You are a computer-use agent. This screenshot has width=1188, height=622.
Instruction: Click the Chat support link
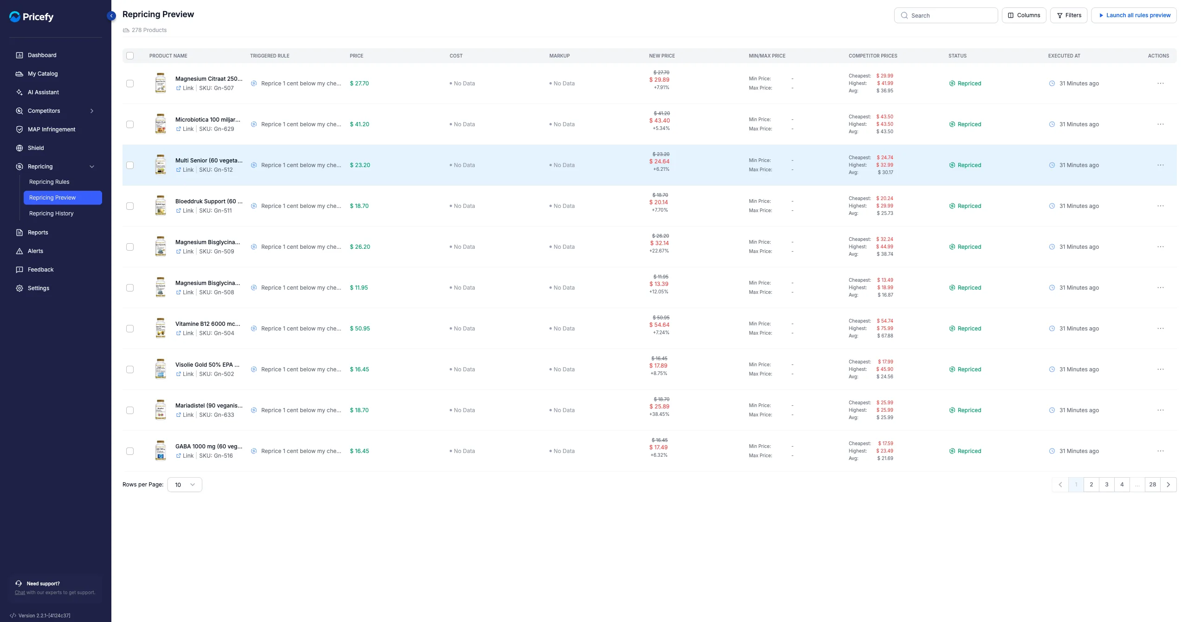coord(20,593)
